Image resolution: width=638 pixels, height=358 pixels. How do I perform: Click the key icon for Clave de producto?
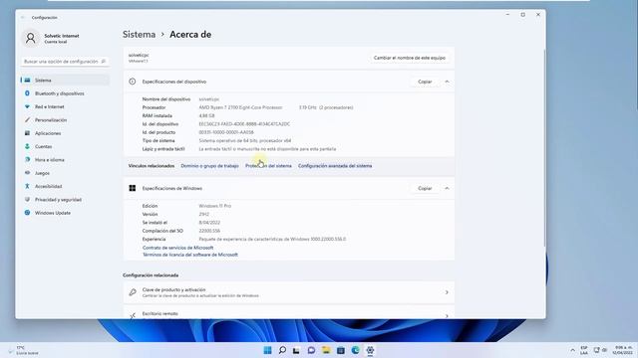pyautogui.click(x=133, y=292)
